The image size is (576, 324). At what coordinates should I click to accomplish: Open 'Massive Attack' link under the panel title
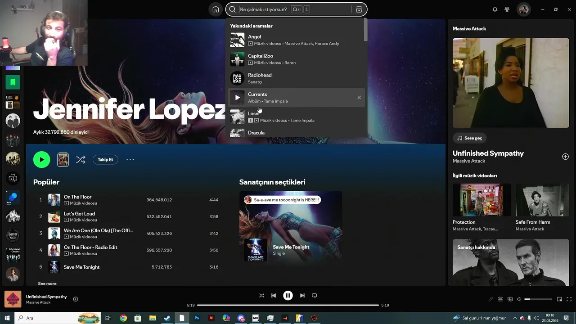click(x=469, y=161)
